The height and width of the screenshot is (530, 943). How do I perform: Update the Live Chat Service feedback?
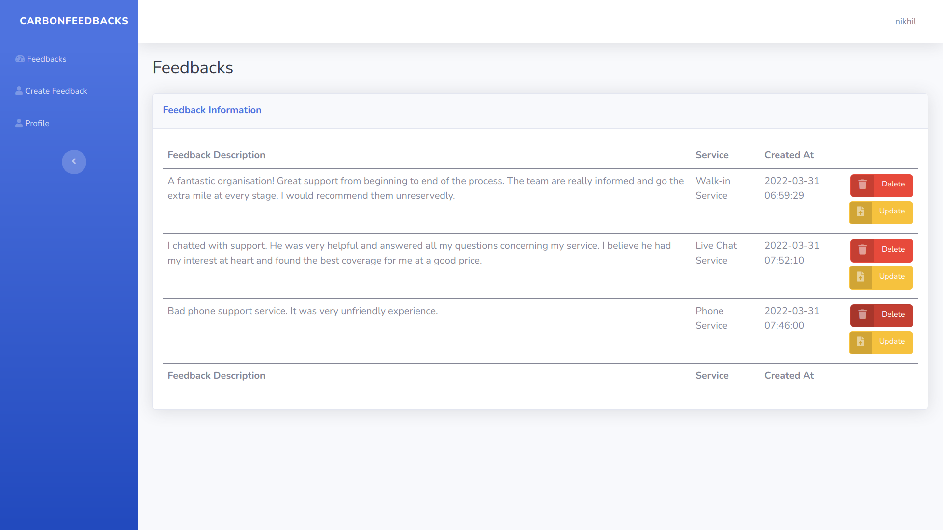[891, 277]
